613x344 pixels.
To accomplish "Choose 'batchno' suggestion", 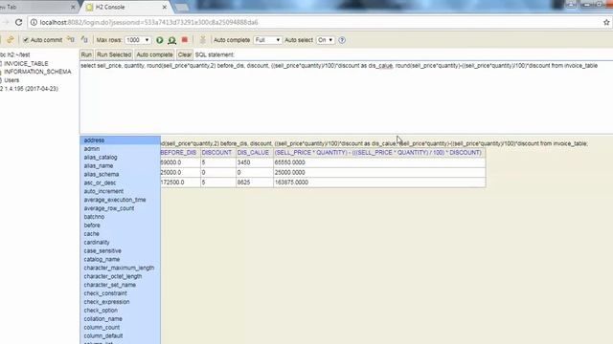I will click(121, 217).
